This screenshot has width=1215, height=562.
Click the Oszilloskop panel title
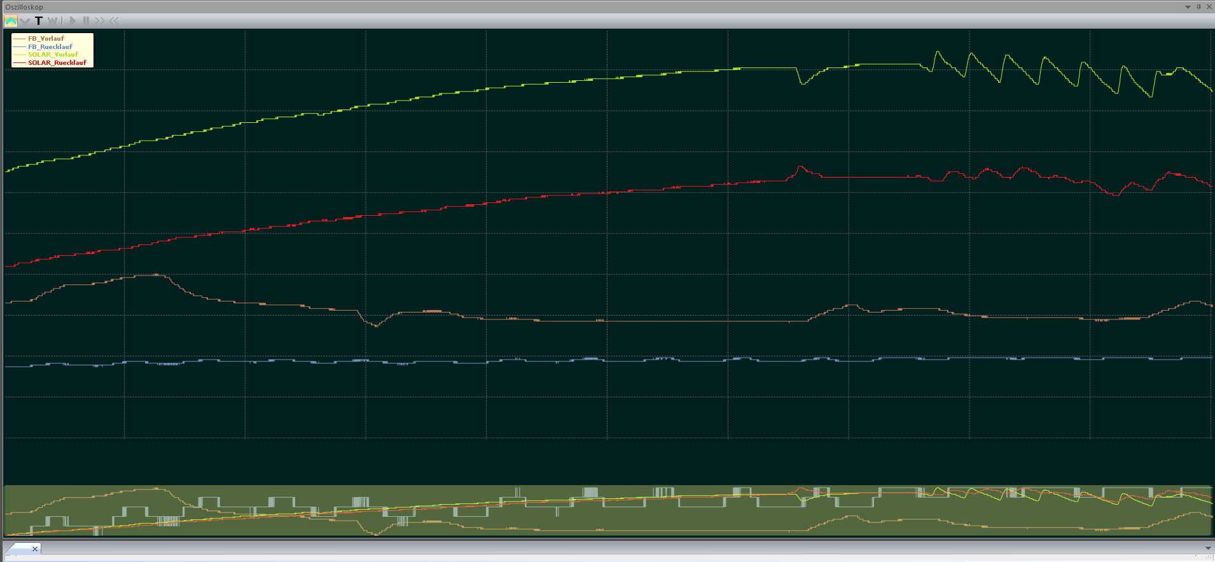coord(24,7)
